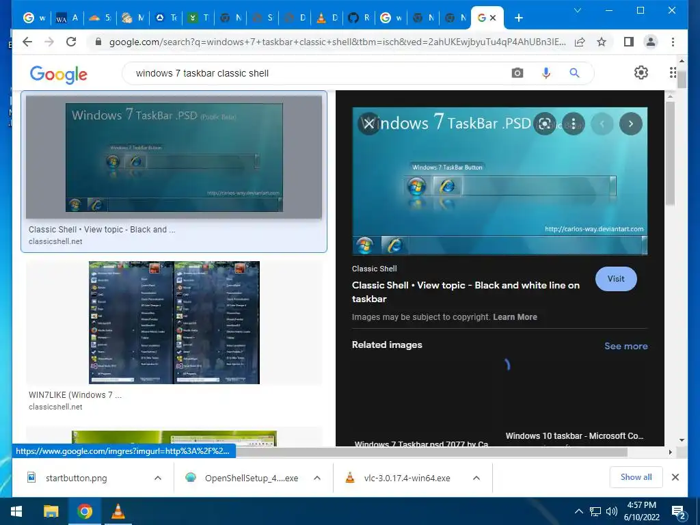Show next image in preview
This screenshot has width=700, height=525.
(x=631, y=124)
